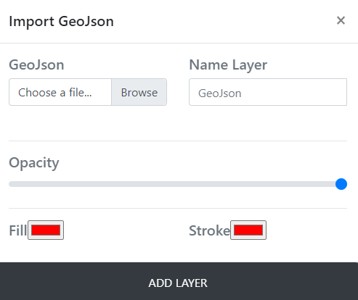This screenshot has width=358, height=300.
Task: Close the Import GeoJson dialog
Action: (341, 20)
